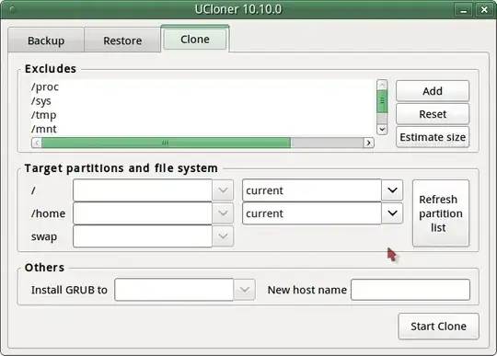Reset the excludes list
The height and width of the screenshot is (356, 497).
433,114
